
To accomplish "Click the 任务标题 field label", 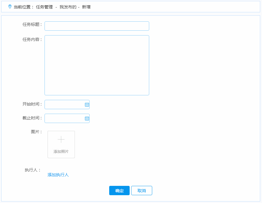I will [32, 25].
